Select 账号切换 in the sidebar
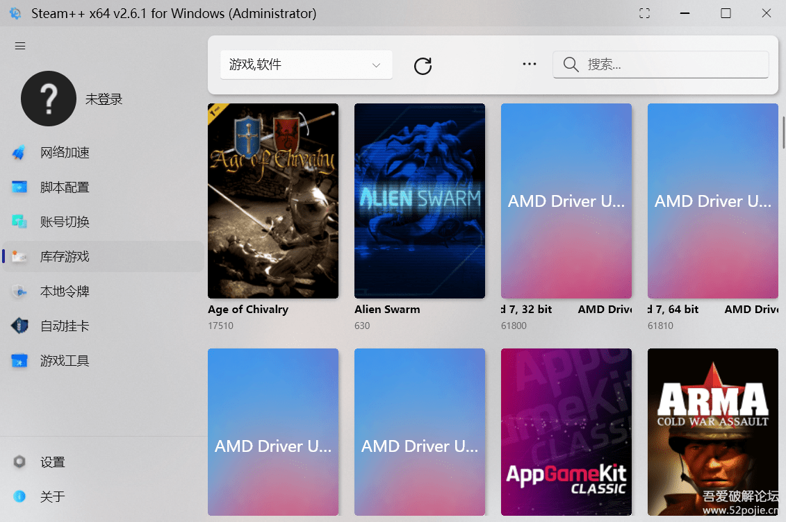 point(103,221)
